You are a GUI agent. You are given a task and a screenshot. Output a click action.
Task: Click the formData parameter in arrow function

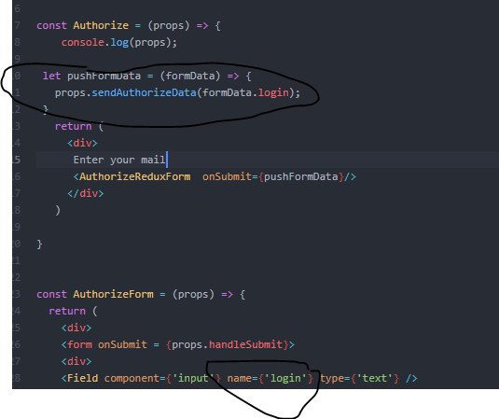(x=190, y=76)
